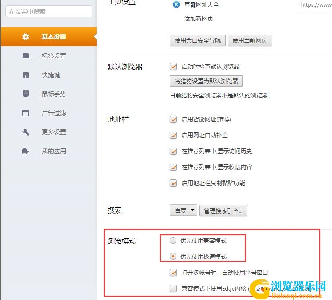Image resolution: width=332 pixels, height=300 pixels.
Task: Toggle 在推荐列表中,显示收藏内容 checkbox
Action: 173,167
